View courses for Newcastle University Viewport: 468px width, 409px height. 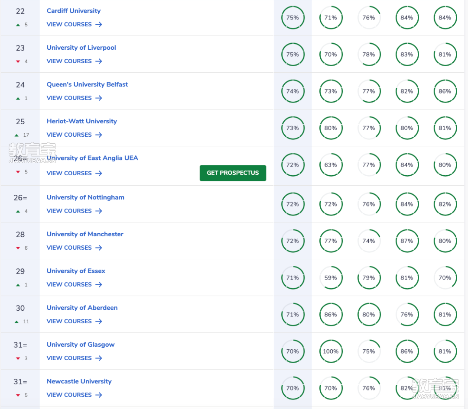(x=75, y=395)
